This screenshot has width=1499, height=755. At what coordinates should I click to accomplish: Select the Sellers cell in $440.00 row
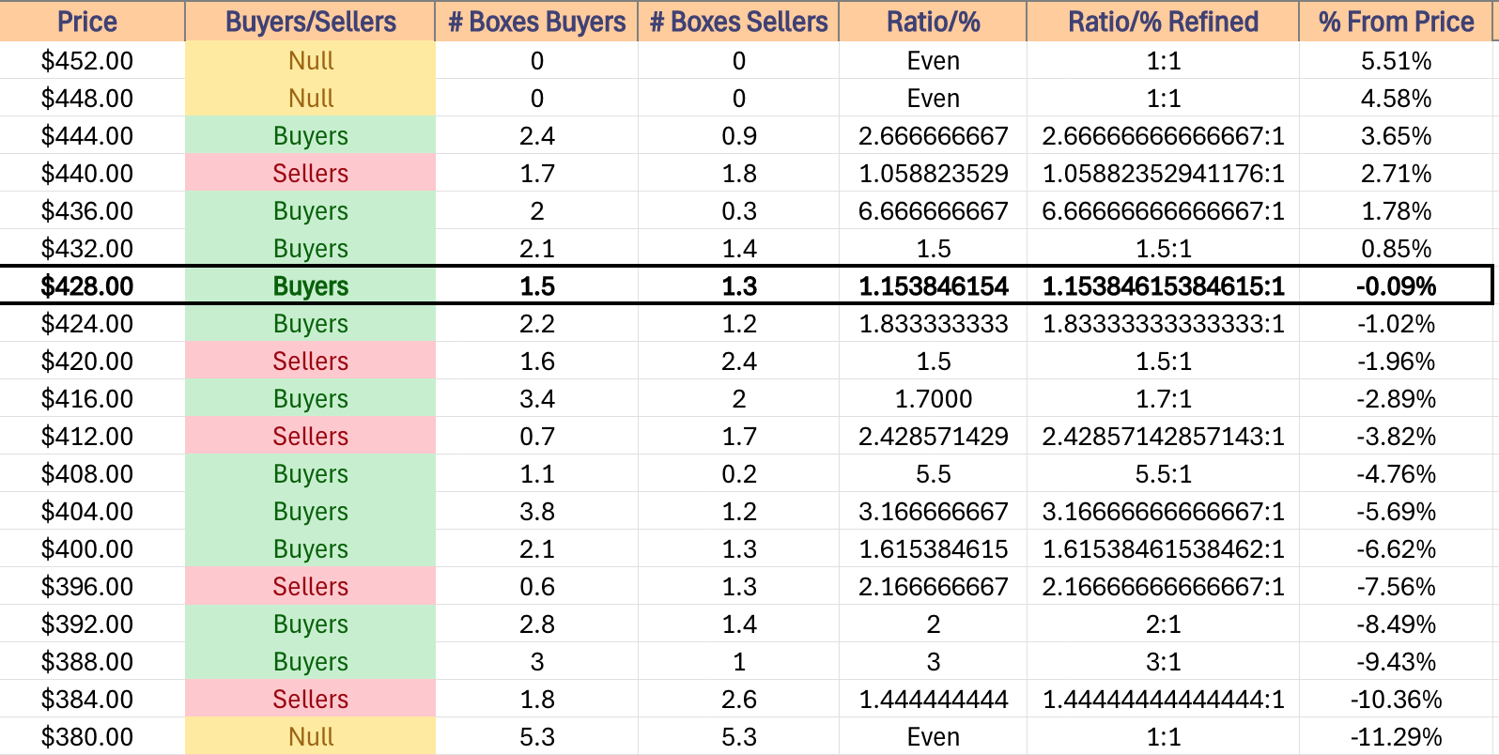[x=311, y=174]
